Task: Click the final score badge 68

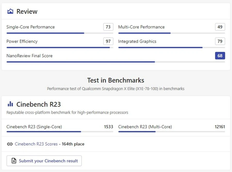Action: [220, 56]
